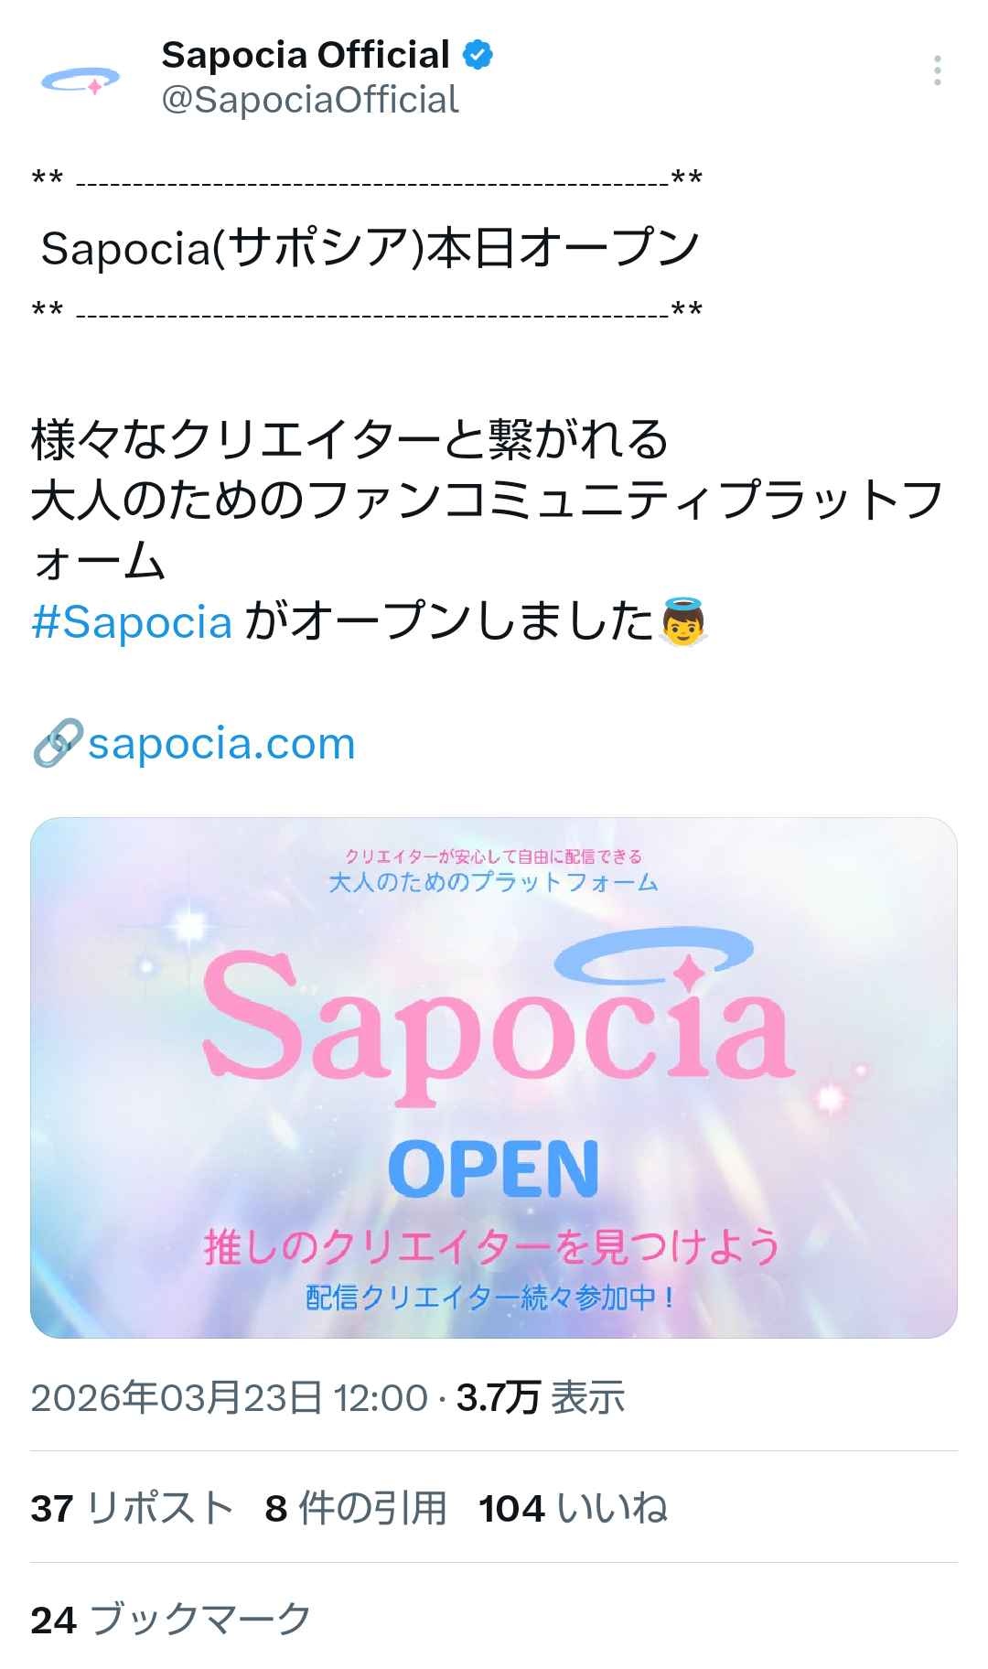Screen dimensions: 988x1669
Task: Open the Sapocia OPEN banner image
Action: pyautogui.click(x=494, y=1077)
